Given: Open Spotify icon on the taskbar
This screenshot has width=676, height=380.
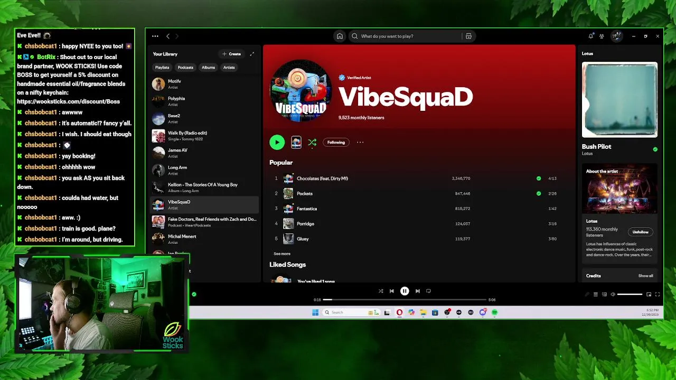Looking at the screenshot, I should (495, 312).
